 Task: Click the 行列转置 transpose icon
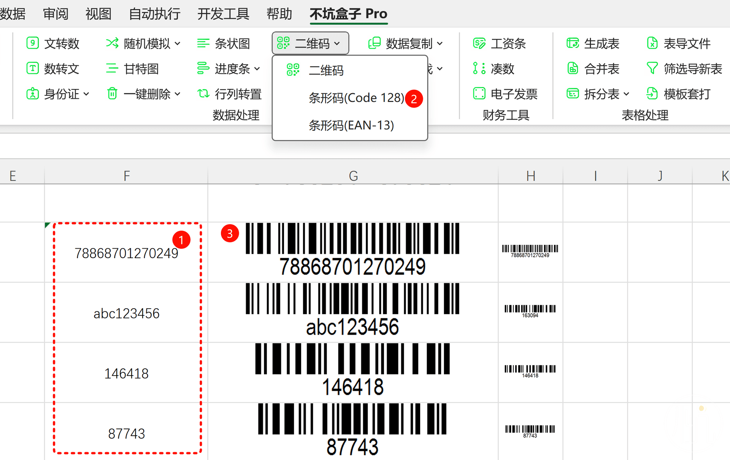pos(203,94)
